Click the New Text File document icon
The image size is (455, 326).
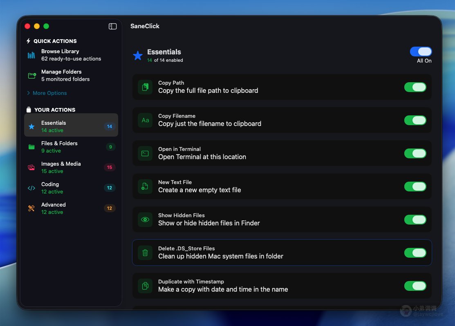[x=145, y=187]
